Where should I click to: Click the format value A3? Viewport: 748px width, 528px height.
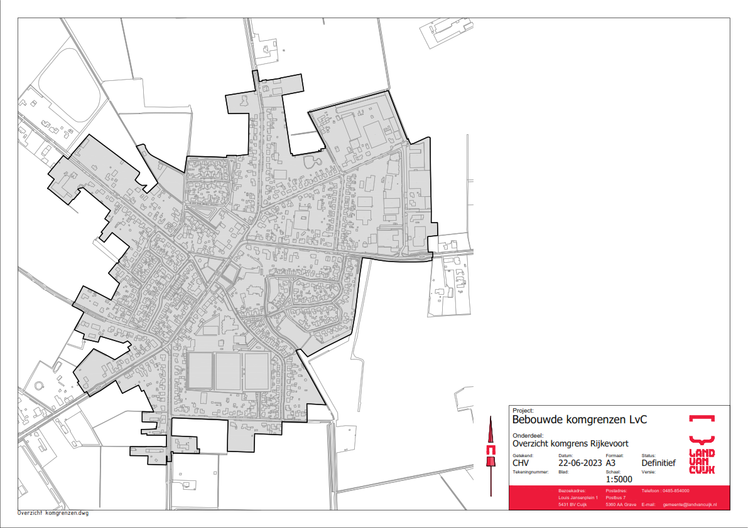tap(612, 463)
